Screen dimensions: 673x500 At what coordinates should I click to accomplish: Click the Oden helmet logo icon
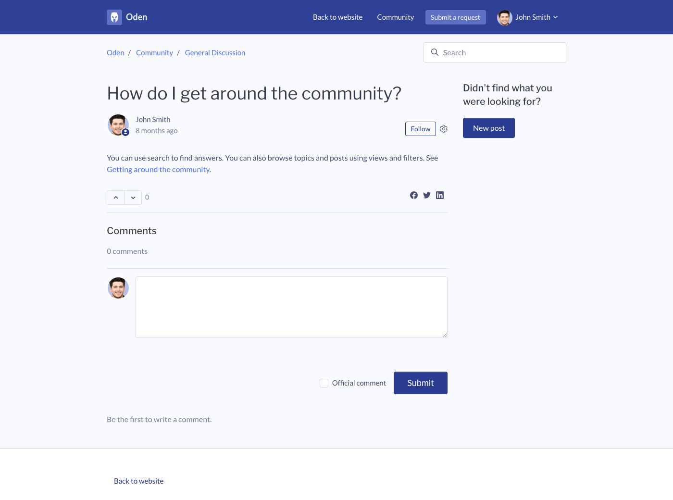tap(114, 17)
